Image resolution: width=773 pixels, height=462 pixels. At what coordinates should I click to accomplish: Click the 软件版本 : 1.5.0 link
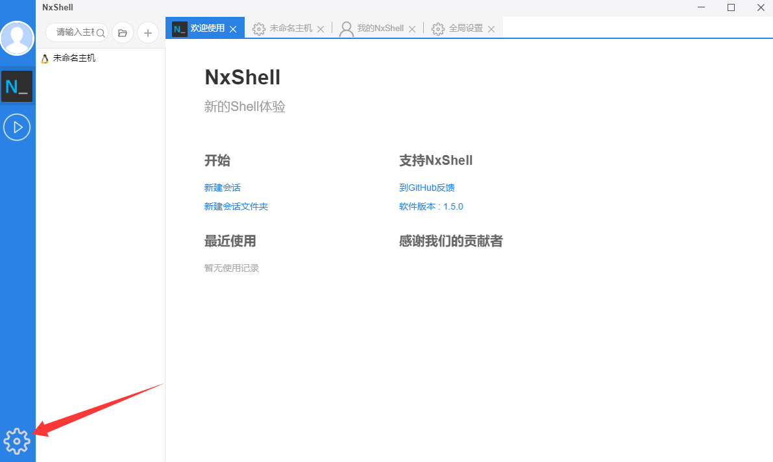[432, 206]
